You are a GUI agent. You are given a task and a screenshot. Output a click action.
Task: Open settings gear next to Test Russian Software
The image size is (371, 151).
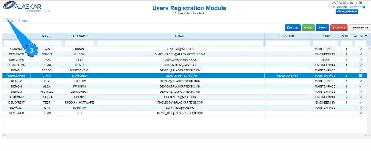tap(364, 7)
